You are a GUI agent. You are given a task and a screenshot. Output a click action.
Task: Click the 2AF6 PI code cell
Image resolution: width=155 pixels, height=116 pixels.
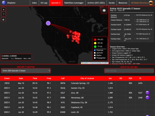point(140,83)
